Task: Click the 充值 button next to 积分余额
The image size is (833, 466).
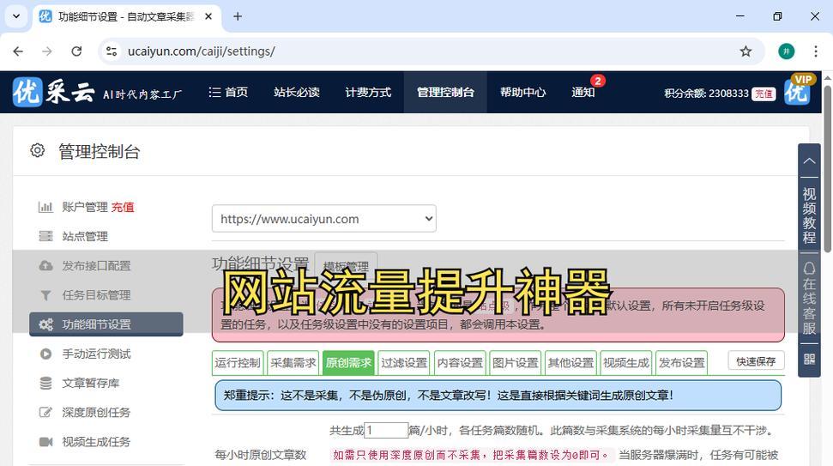Action: (764, 94)
